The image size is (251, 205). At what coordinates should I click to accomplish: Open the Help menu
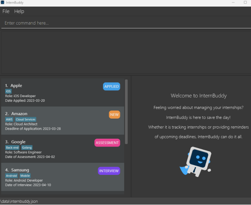19,11
